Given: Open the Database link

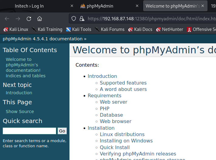Looking at the screenshot, I should pyautogui.click(x=111, y=115).
